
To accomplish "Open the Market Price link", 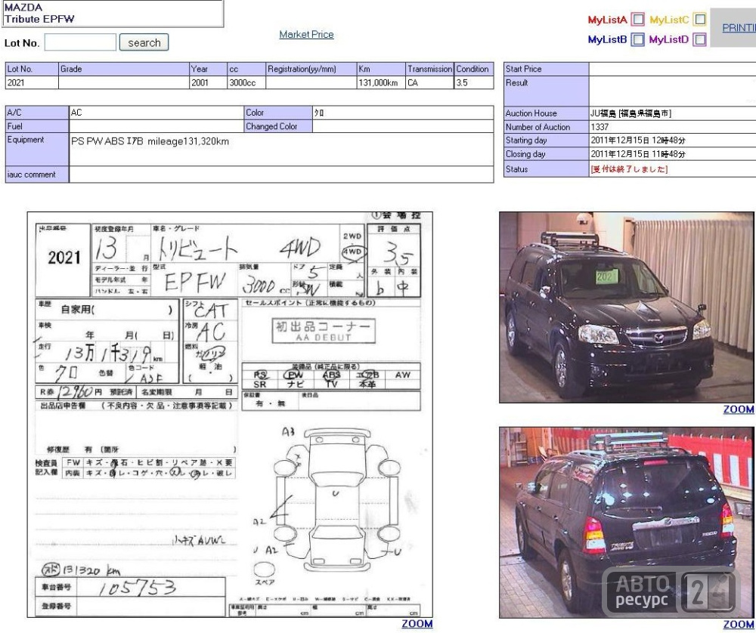I will [x=307, y=34].
